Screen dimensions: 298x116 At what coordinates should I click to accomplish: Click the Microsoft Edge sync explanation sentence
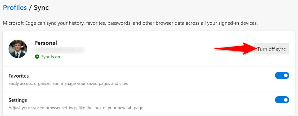coord(130,23)
